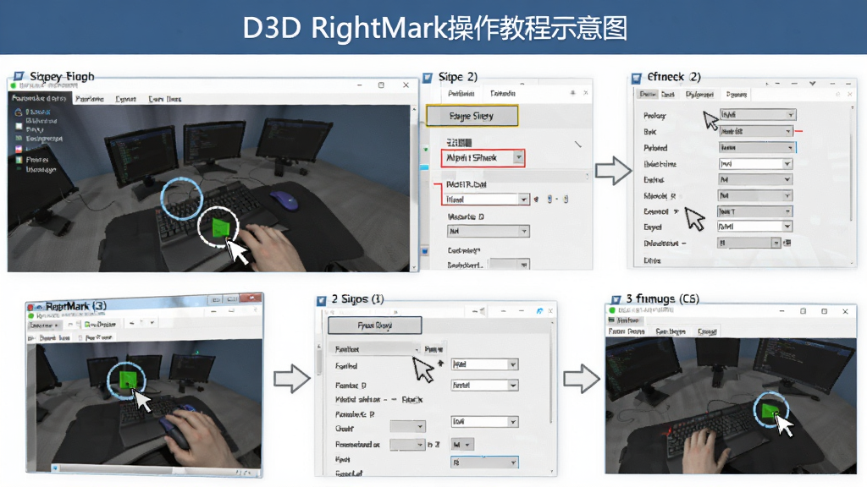
Task: Click the blue icon at bottom of Sitpe 2) left strip
Action: pyautogui.click(x=425, y=250)
